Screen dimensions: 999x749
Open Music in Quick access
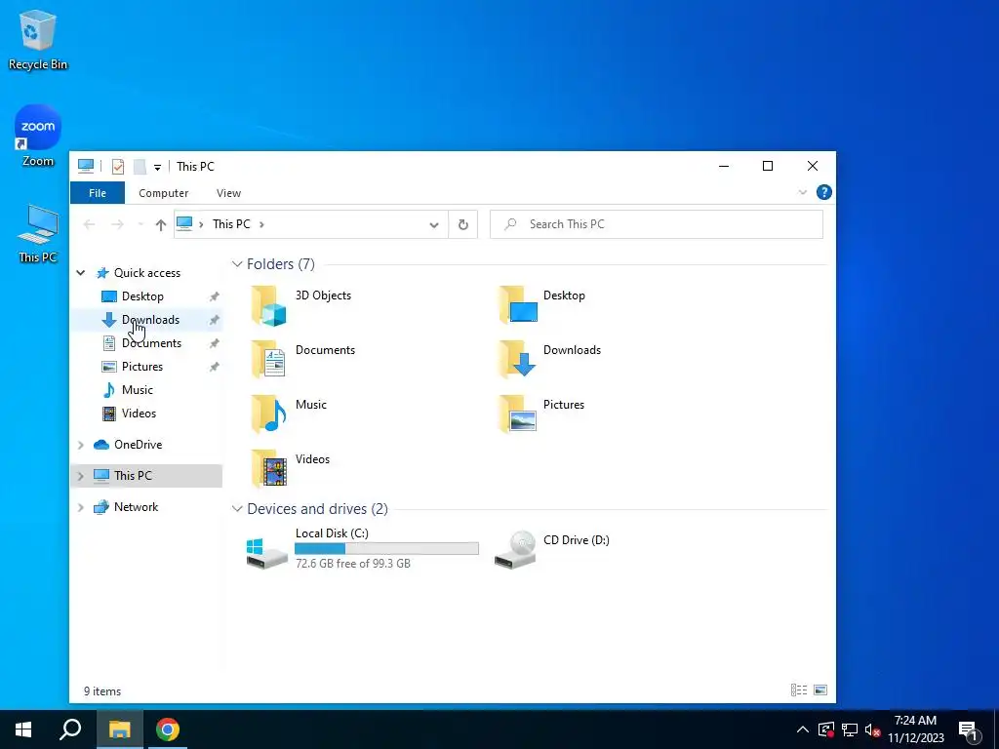[137, 390]
